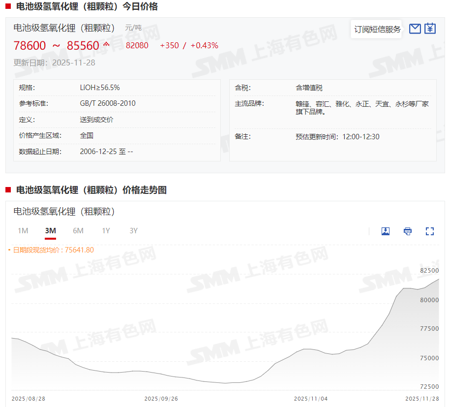Show the 3Y price trend
This screenshot has height=407, width=449.
point(133,231)
